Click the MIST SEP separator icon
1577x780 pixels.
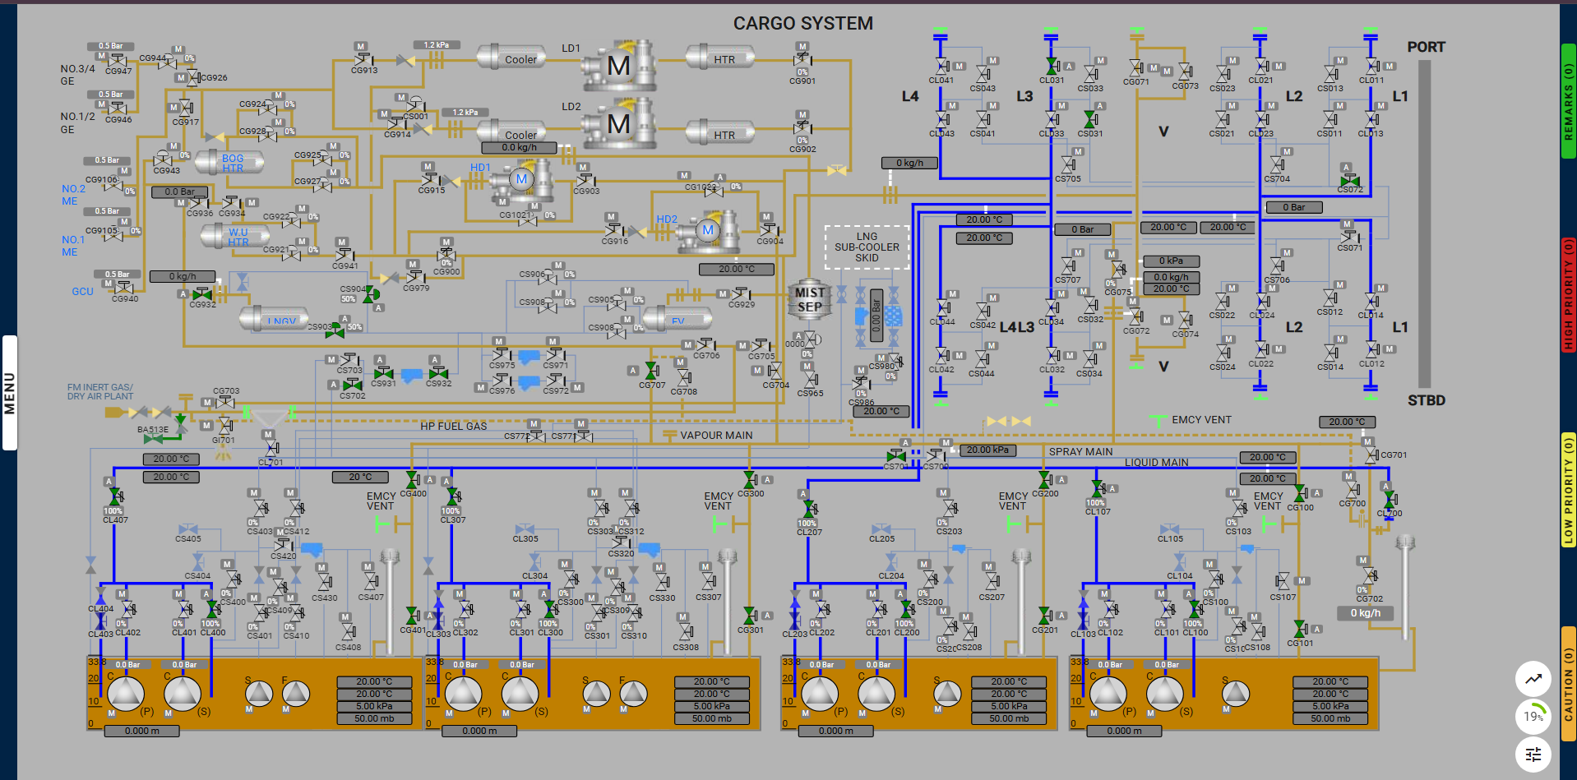click(809, 300)
